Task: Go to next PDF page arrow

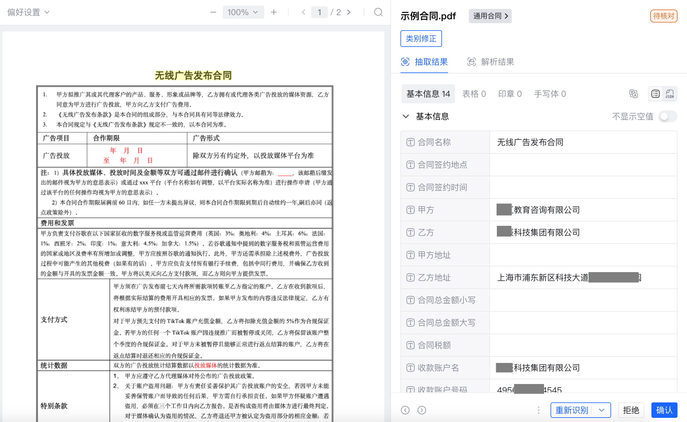Action: click(x=349, y=12)
